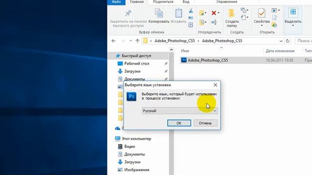The image size is (312, 175).
Task: Click the Copy path icon below scissors
Action: (x=191, y=18)
